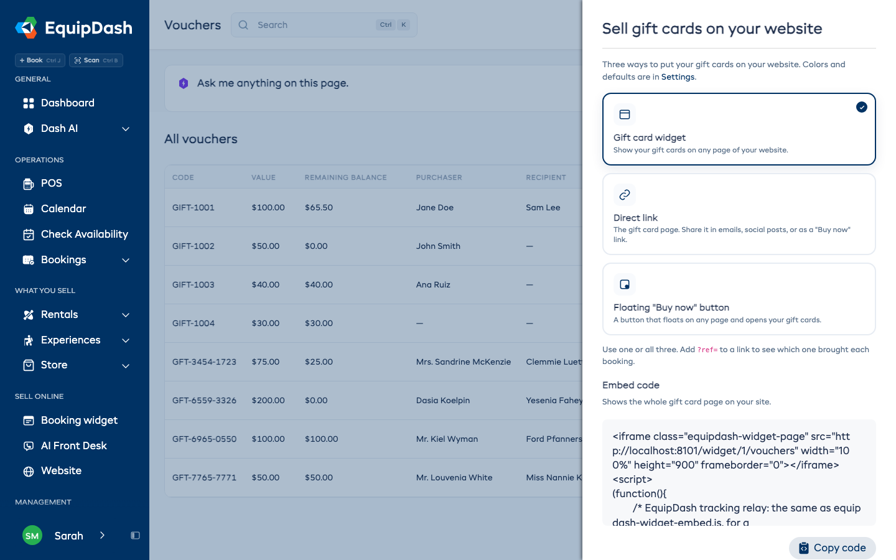
Task: Click the SM user avatar
Action: pos(32,535)
